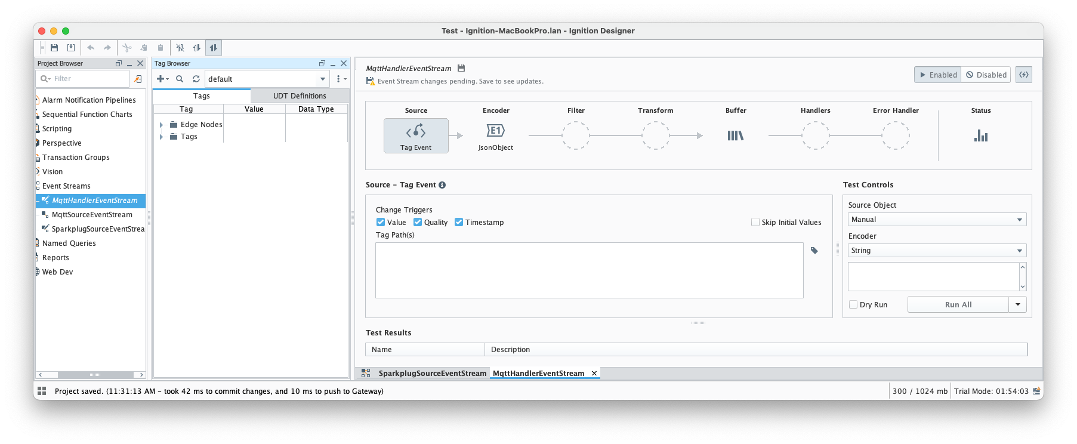
Task: Enable the Dry Run checkbox
Action: coord(853,304)
